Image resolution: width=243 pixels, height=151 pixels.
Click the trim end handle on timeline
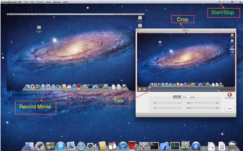coord(219,91)
